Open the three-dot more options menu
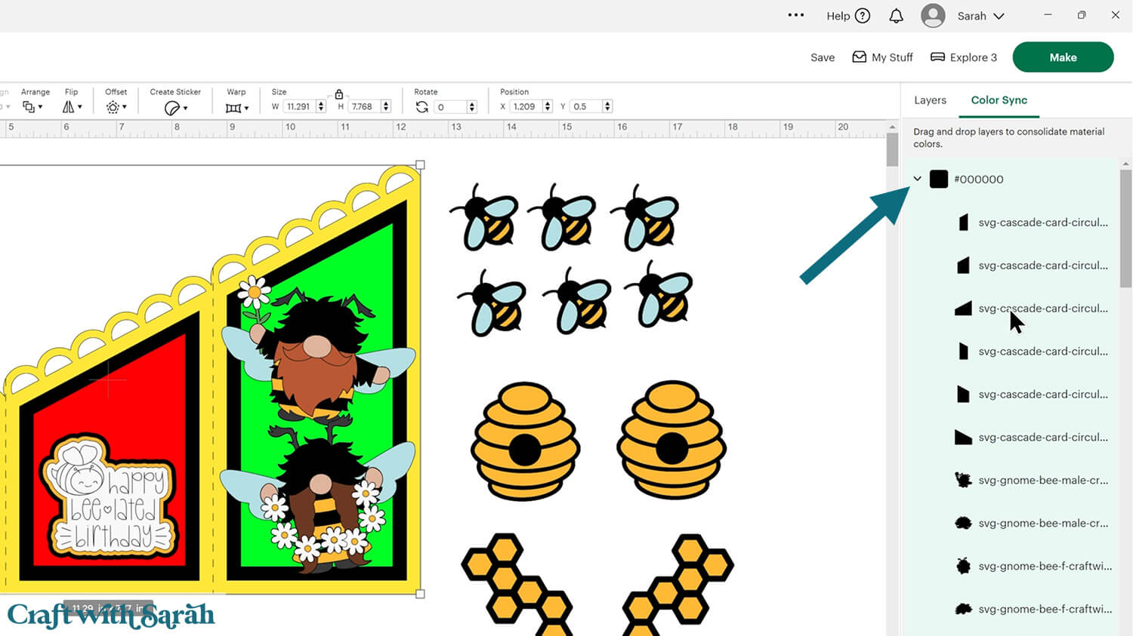Image resolution: width=1133 pixels, height=636 pixels. tap(796, 15)
